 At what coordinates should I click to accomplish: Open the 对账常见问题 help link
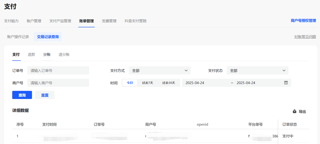(x=305, y=37)
